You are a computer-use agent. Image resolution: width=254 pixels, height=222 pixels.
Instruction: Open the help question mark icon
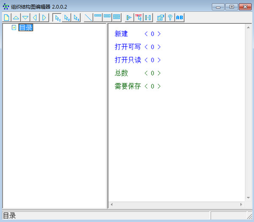170,17
